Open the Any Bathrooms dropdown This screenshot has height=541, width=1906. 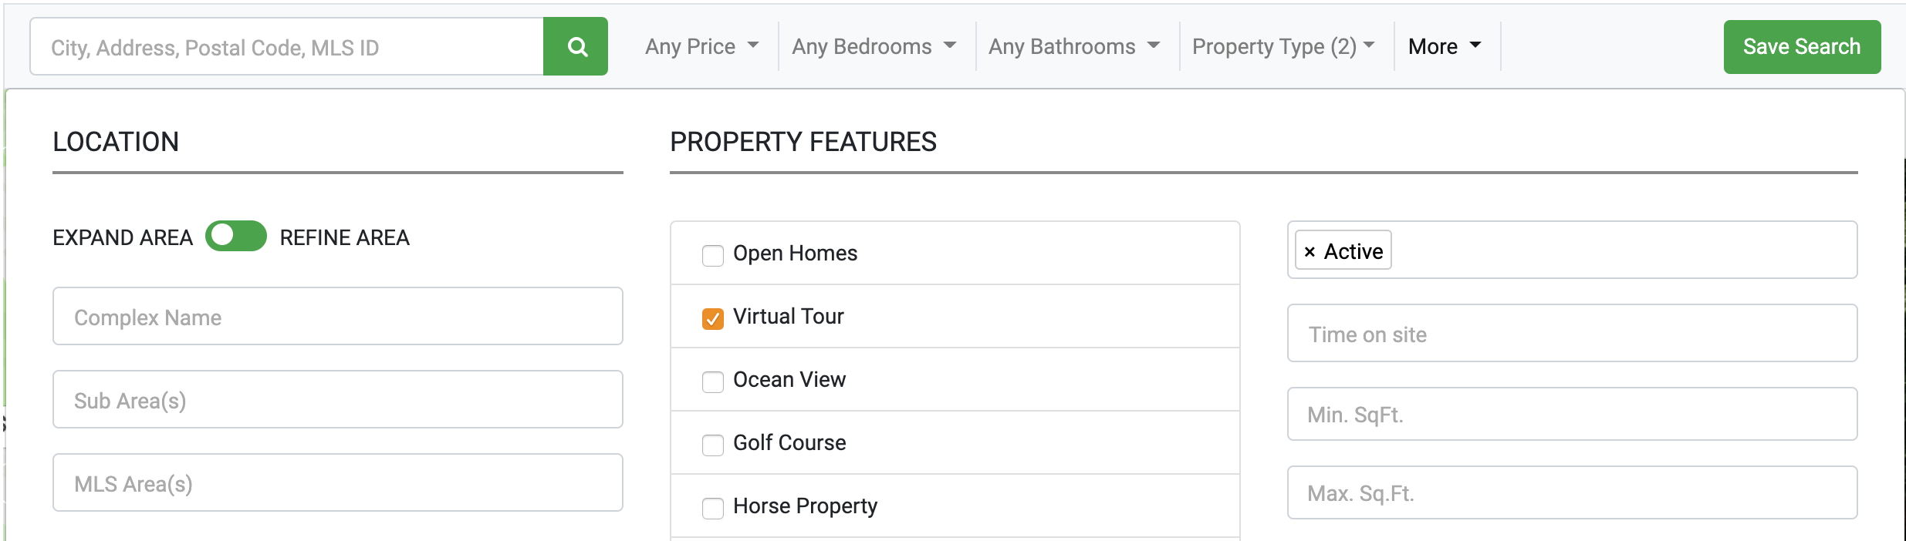pos(1074,46)
